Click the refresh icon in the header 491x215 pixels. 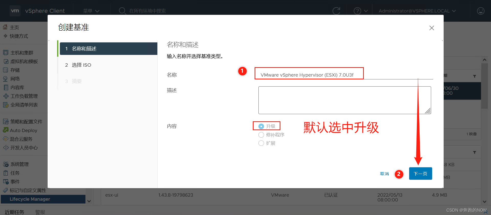pos(336,11)
